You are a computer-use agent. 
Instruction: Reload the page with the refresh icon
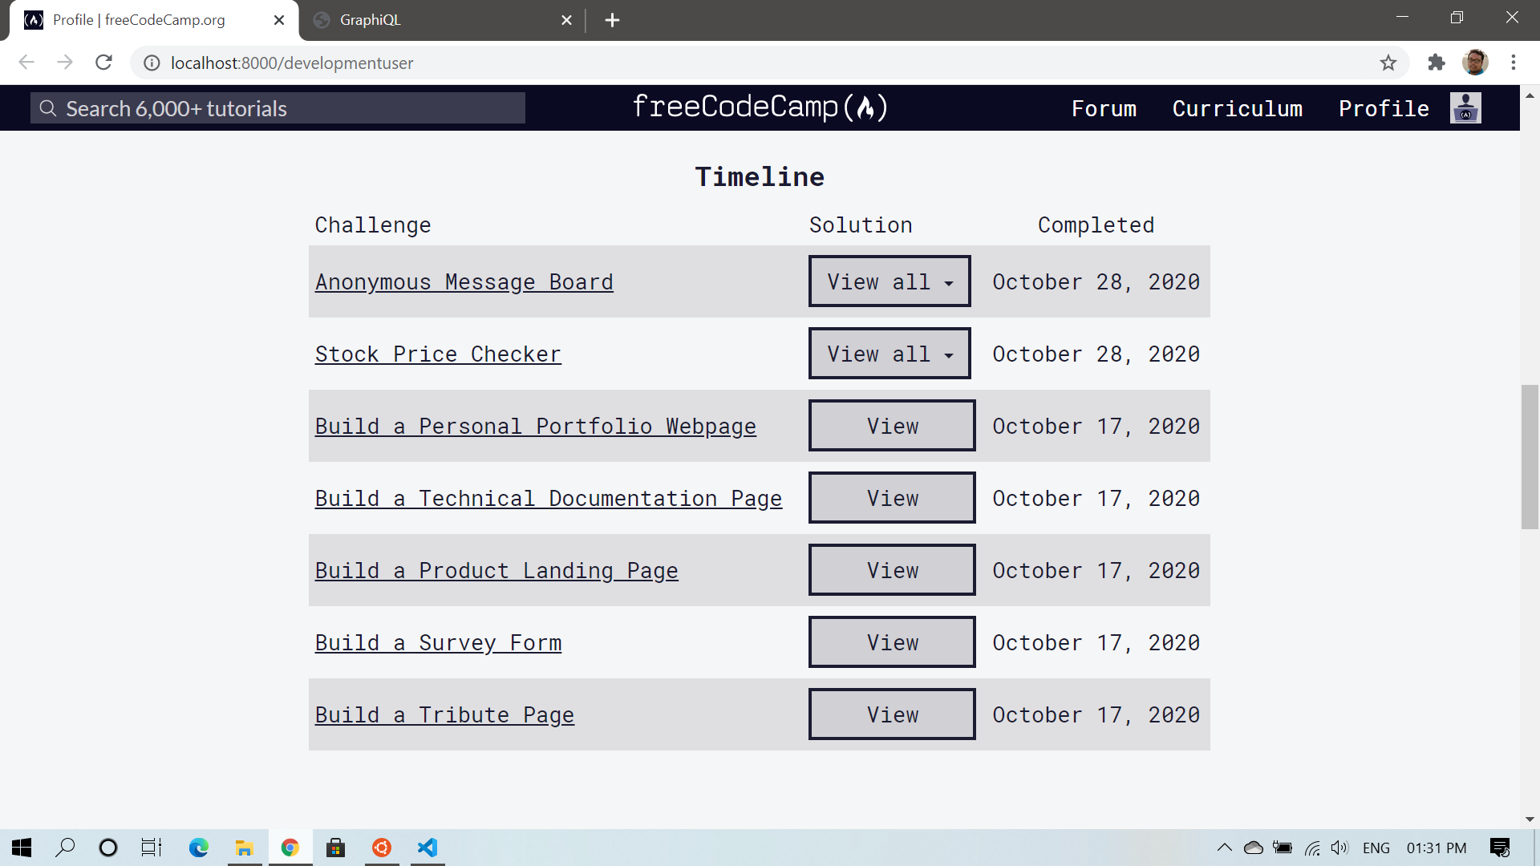(103, 63)
